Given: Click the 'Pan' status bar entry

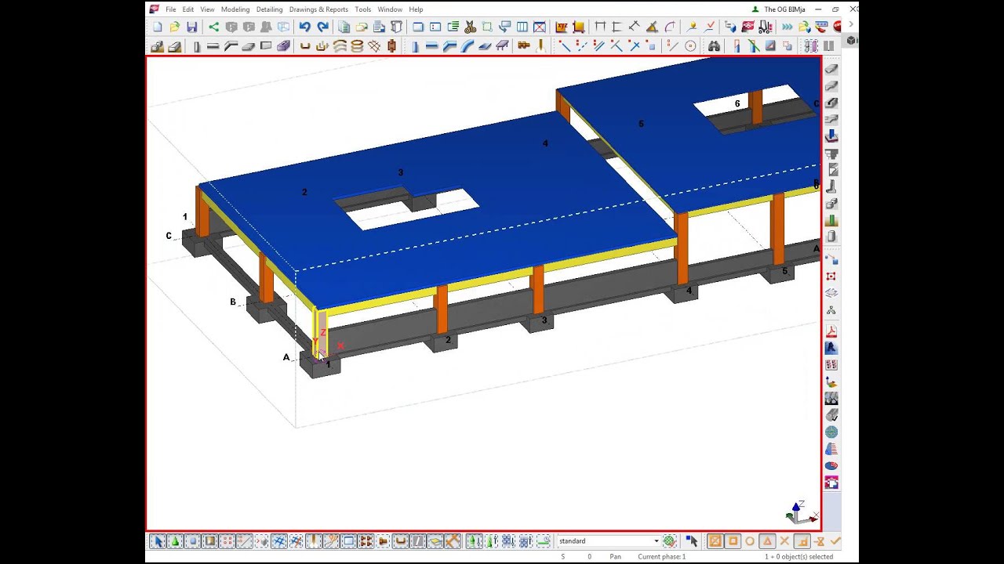Looking at the screenshot, I should tap(616, 557).
